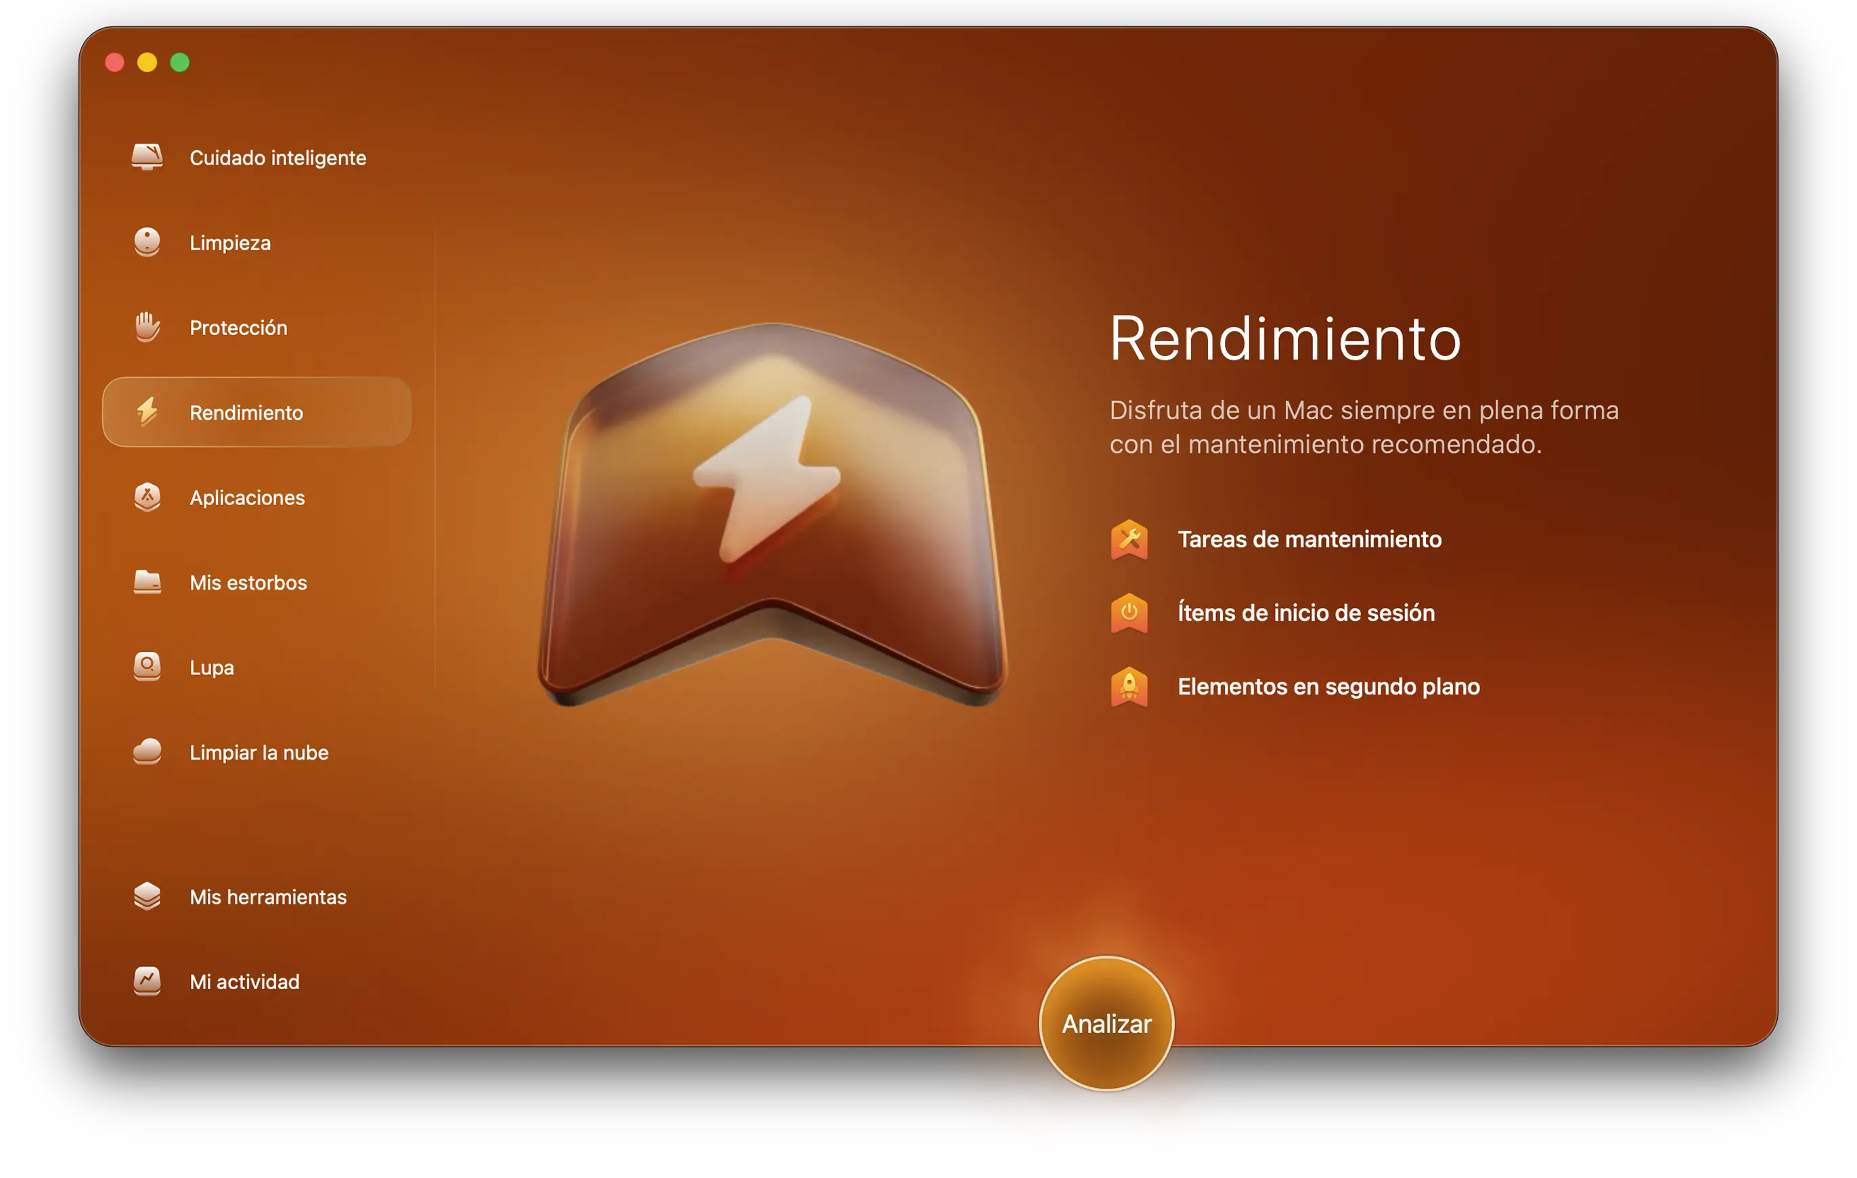
Task: Go to the Lupa section label
Action: pyautogui.click(x=211, y=668)
